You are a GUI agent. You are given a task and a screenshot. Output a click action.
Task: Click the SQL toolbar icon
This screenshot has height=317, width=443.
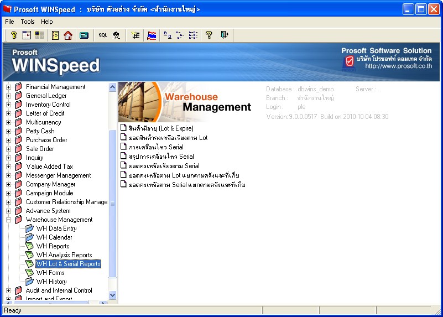[102, 35]
